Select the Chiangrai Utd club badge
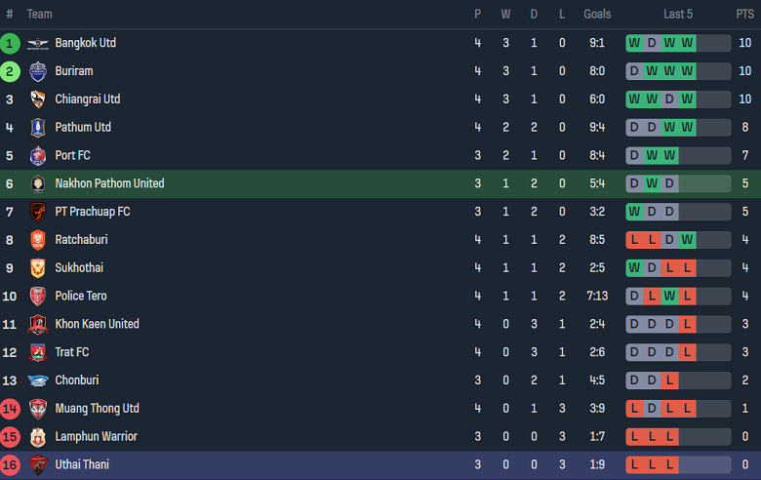The width and height of the screenshot is (761, 480). pos(38,100)
